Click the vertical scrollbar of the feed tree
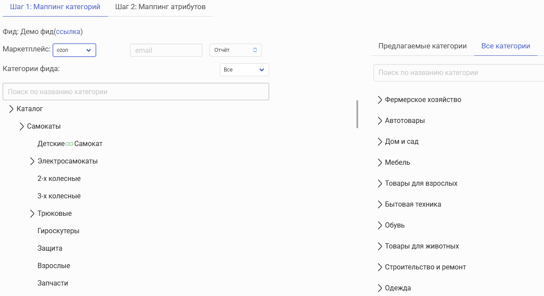 (x=357, y=114)
